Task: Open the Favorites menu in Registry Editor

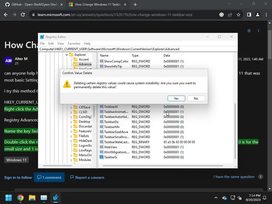Action: pyautogui.click(x=74, y=44)
